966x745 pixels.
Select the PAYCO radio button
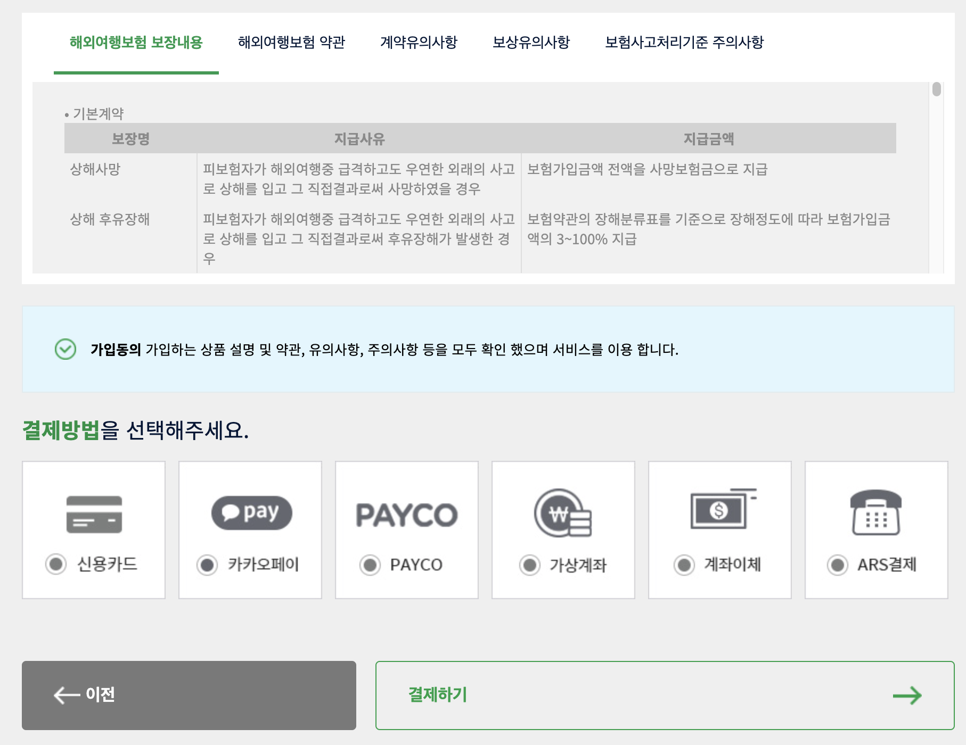[370, 565]
